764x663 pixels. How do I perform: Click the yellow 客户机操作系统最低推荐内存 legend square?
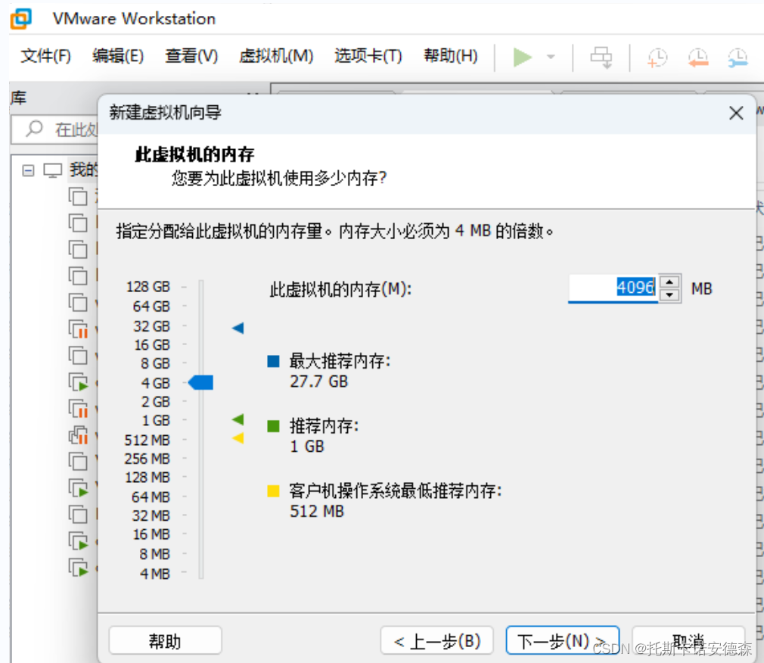point(273,491)
